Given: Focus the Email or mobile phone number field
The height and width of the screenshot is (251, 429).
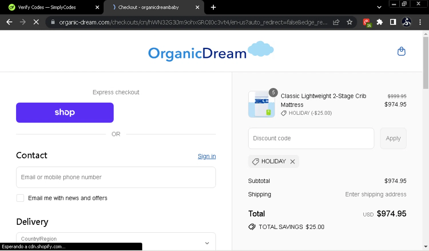Looking at the screenshot, I should click(116, 177).
